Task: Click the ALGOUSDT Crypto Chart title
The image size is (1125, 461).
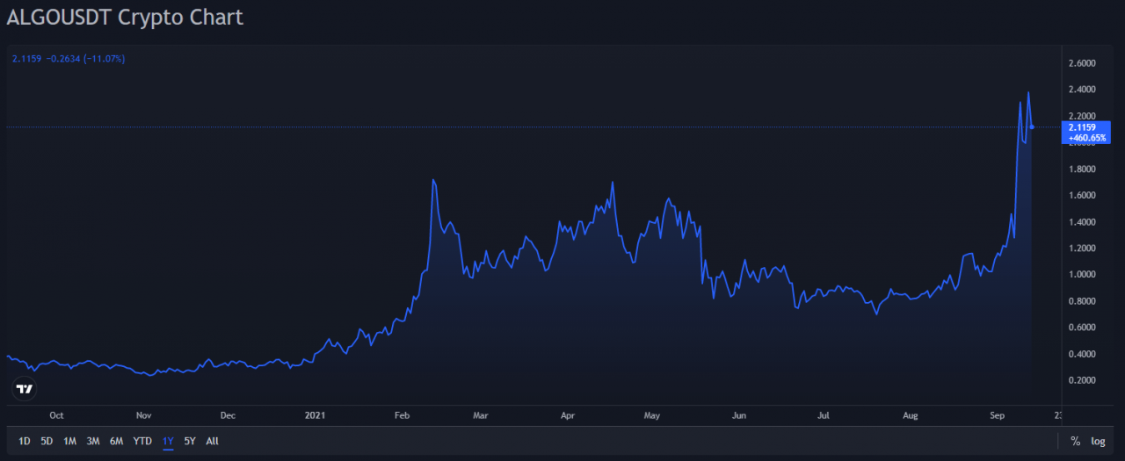Action: click(125, 17)
